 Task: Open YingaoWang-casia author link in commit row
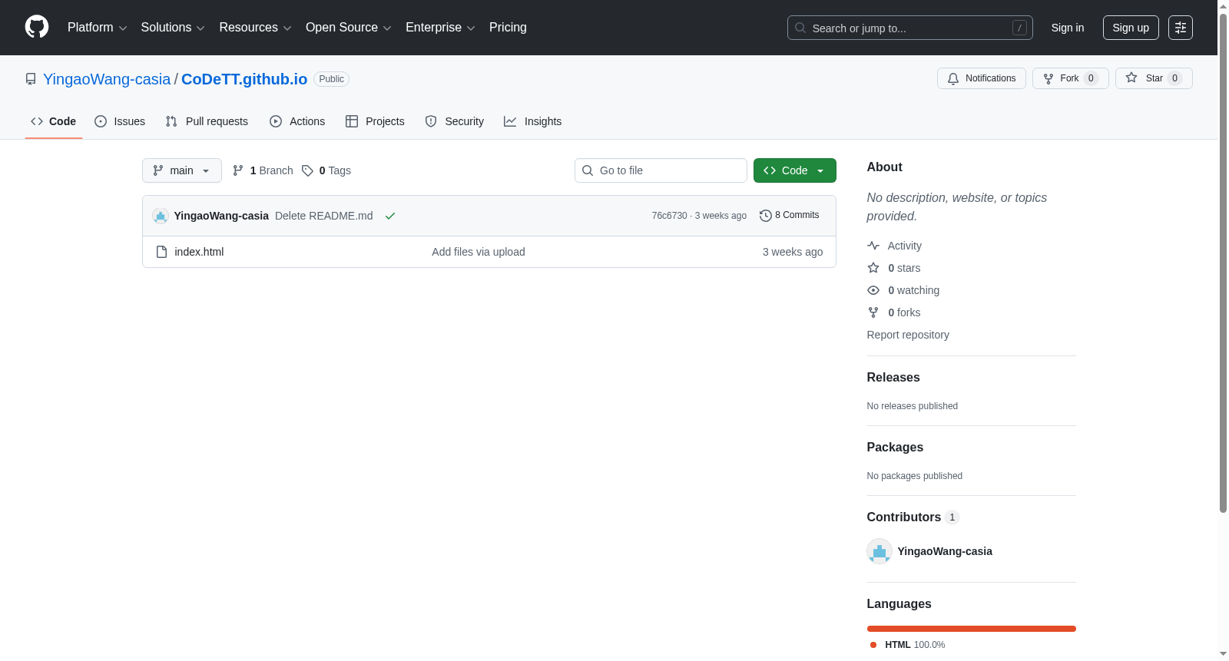pyautogui.click(x=221, y=216)
